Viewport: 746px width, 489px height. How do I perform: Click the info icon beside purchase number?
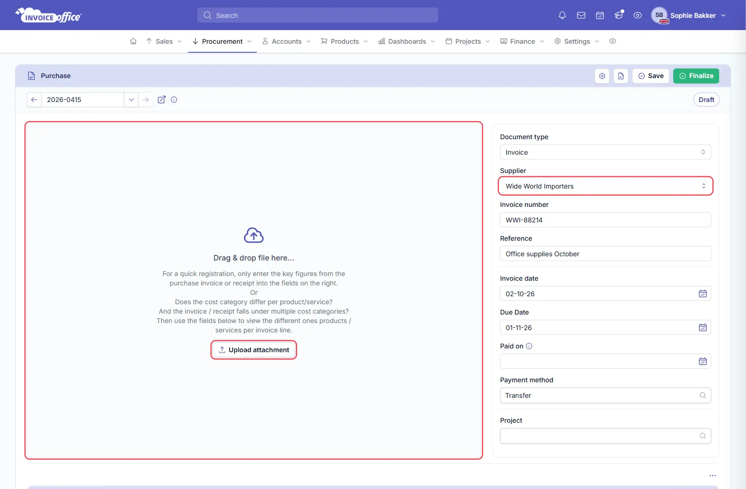coord(174,100)
